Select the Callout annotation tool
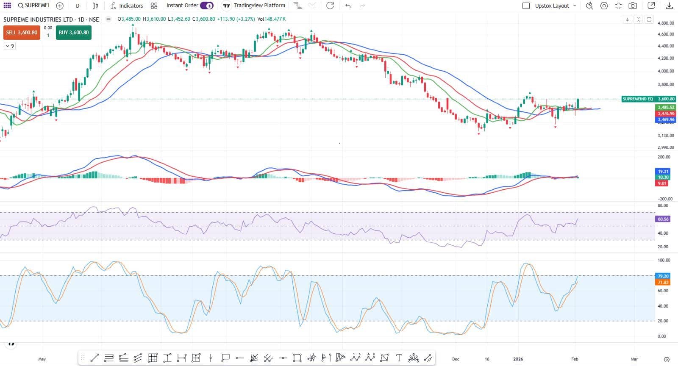 click(x=225, y=358)
